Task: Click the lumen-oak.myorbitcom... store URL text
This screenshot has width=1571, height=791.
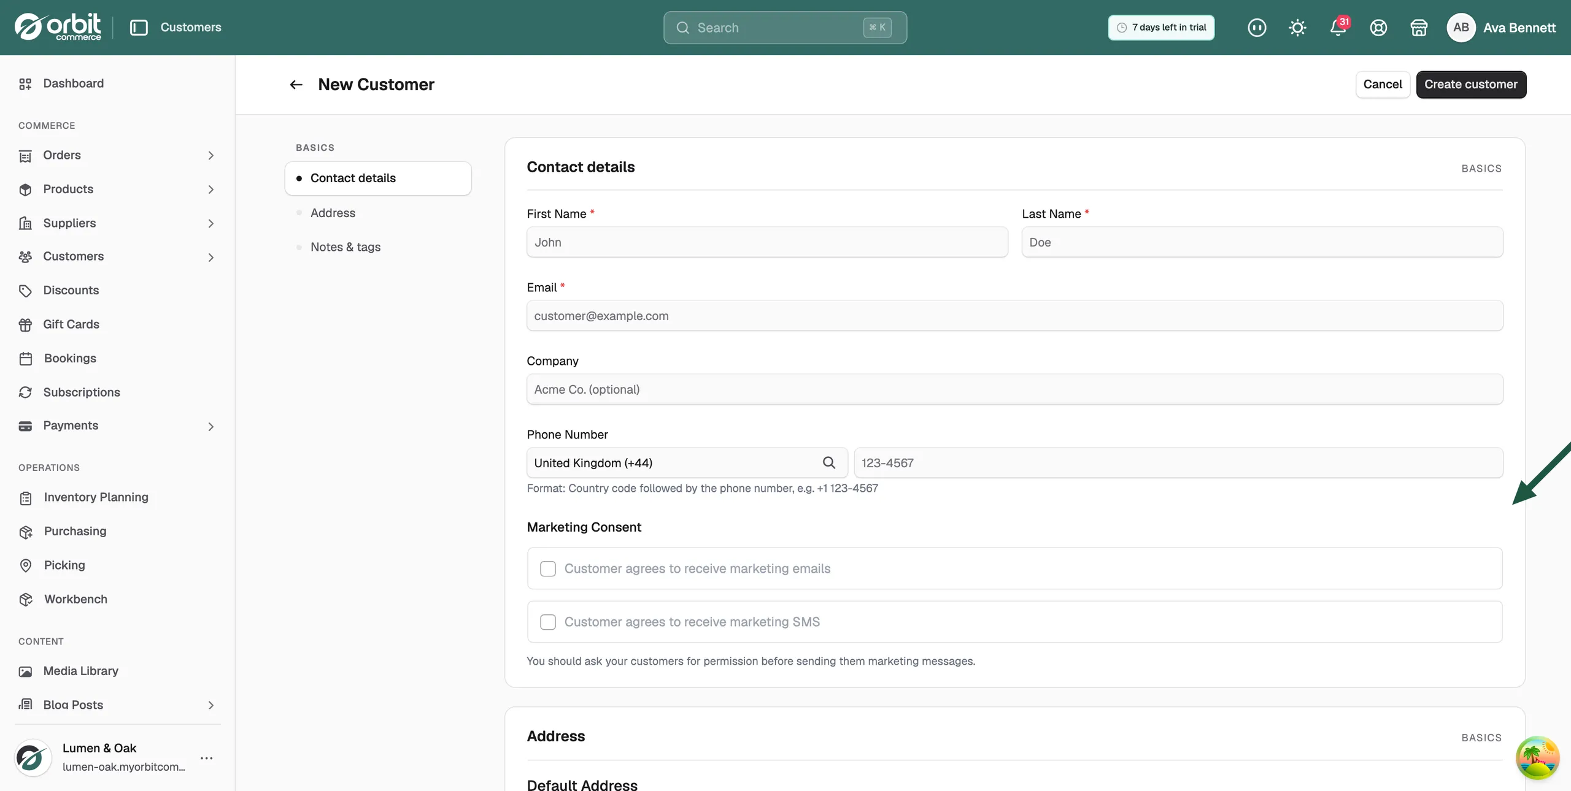Action: (123, 767)
